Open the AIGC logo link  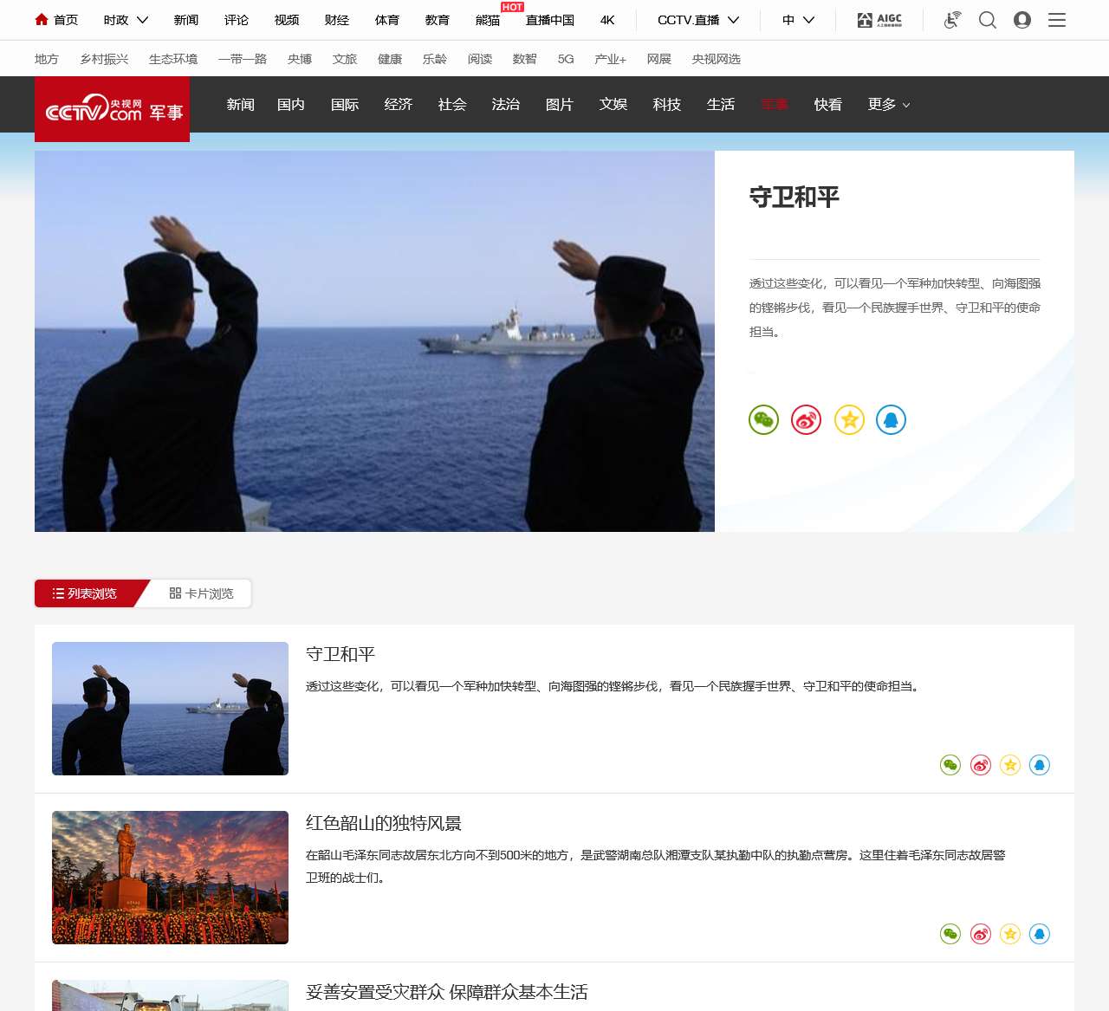point(879,20)
